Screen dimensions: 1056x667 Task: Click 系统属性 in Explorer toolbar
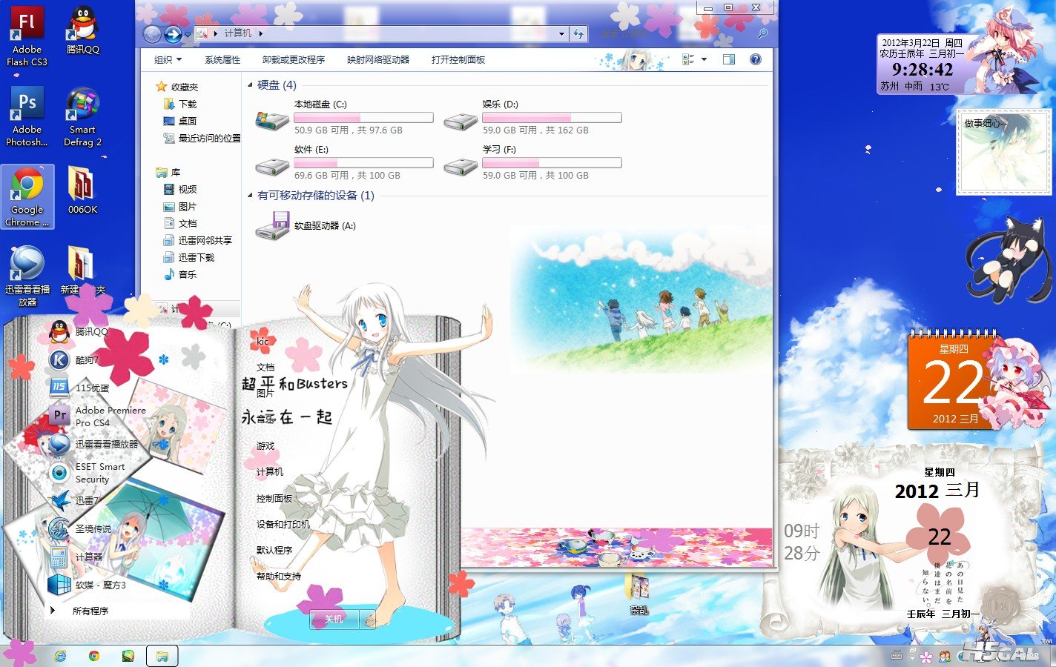pyautogui.click(x=222, y=60)
